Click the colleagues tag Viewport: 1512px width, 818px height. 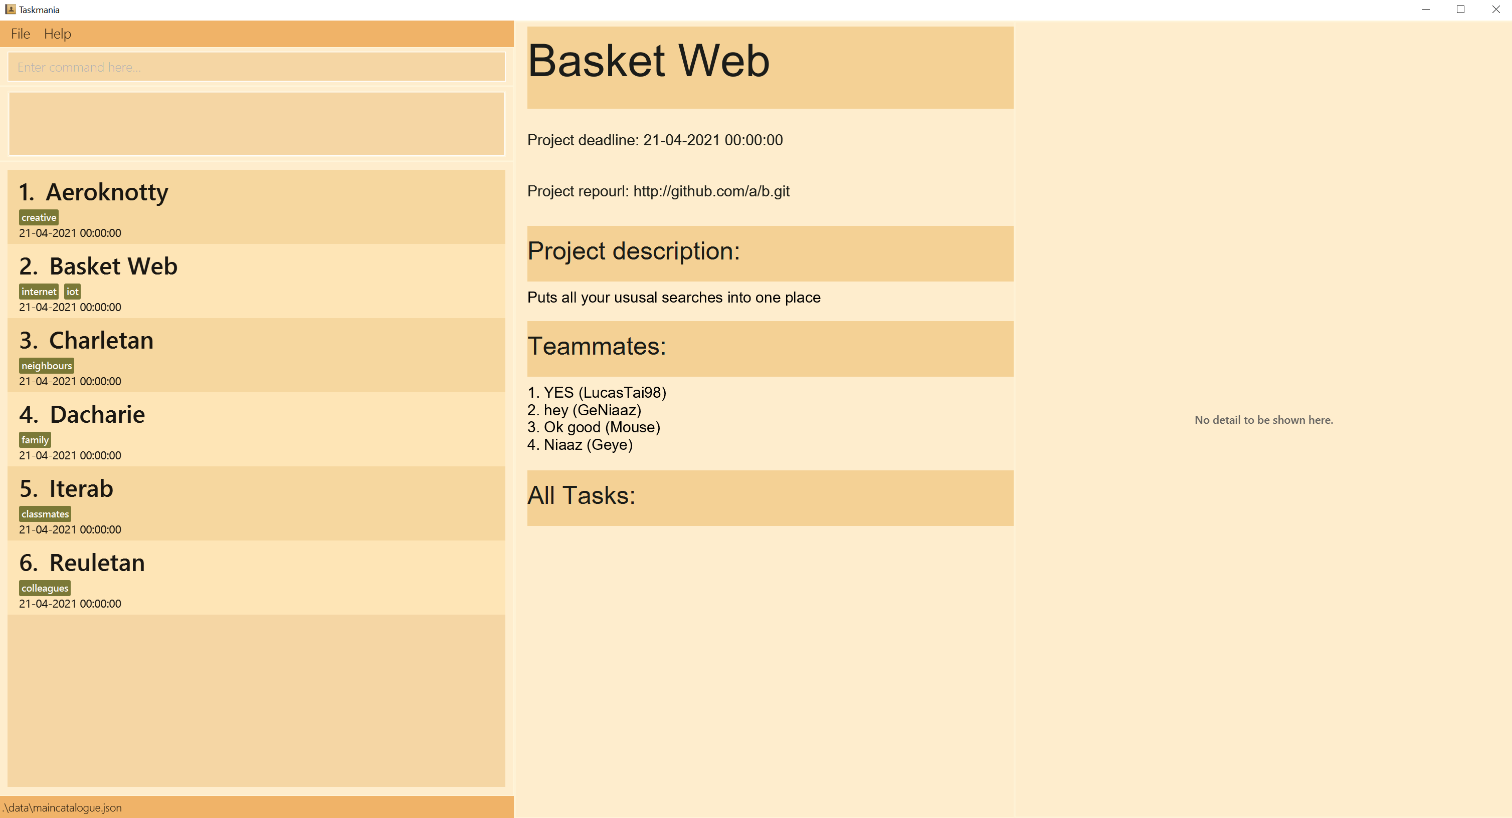tap(45, 588)
